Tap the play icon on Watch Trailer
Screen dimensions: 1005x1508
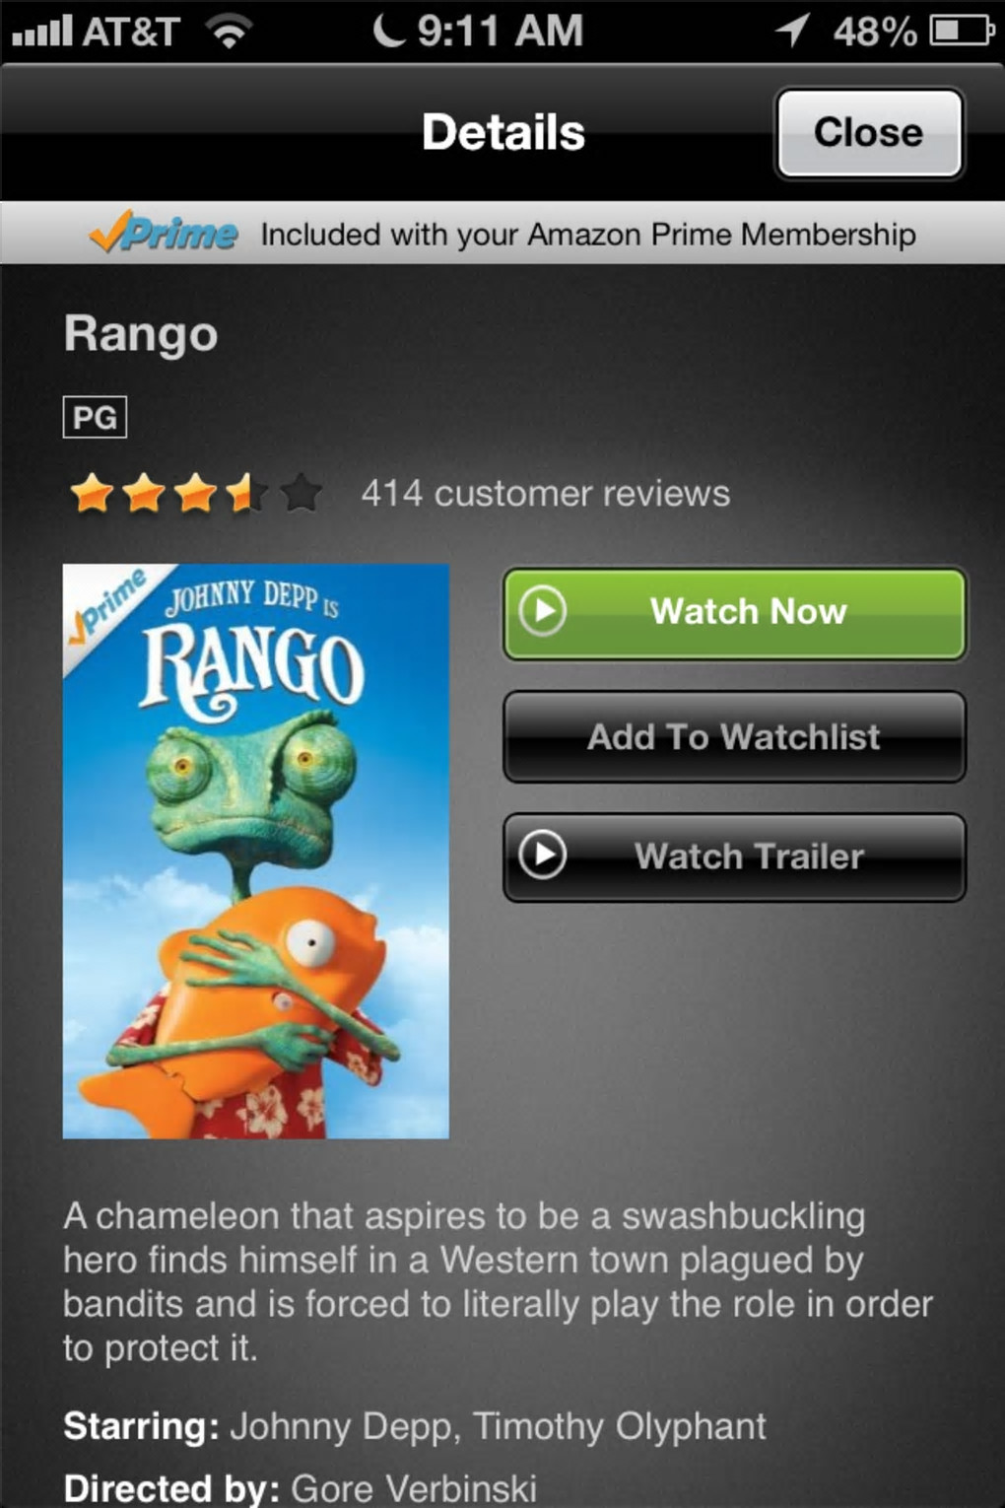click(x=543, y=855)
